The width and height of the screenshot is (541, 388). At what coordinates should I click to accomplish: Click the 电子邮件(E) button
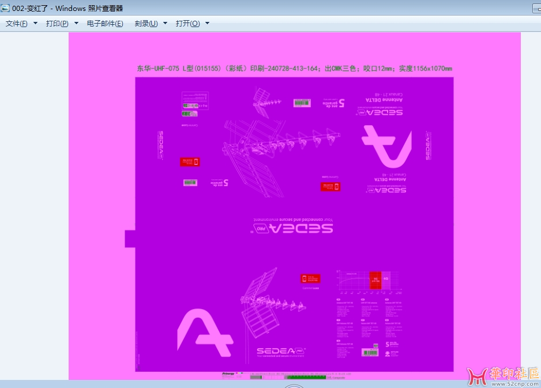(105, 24)
